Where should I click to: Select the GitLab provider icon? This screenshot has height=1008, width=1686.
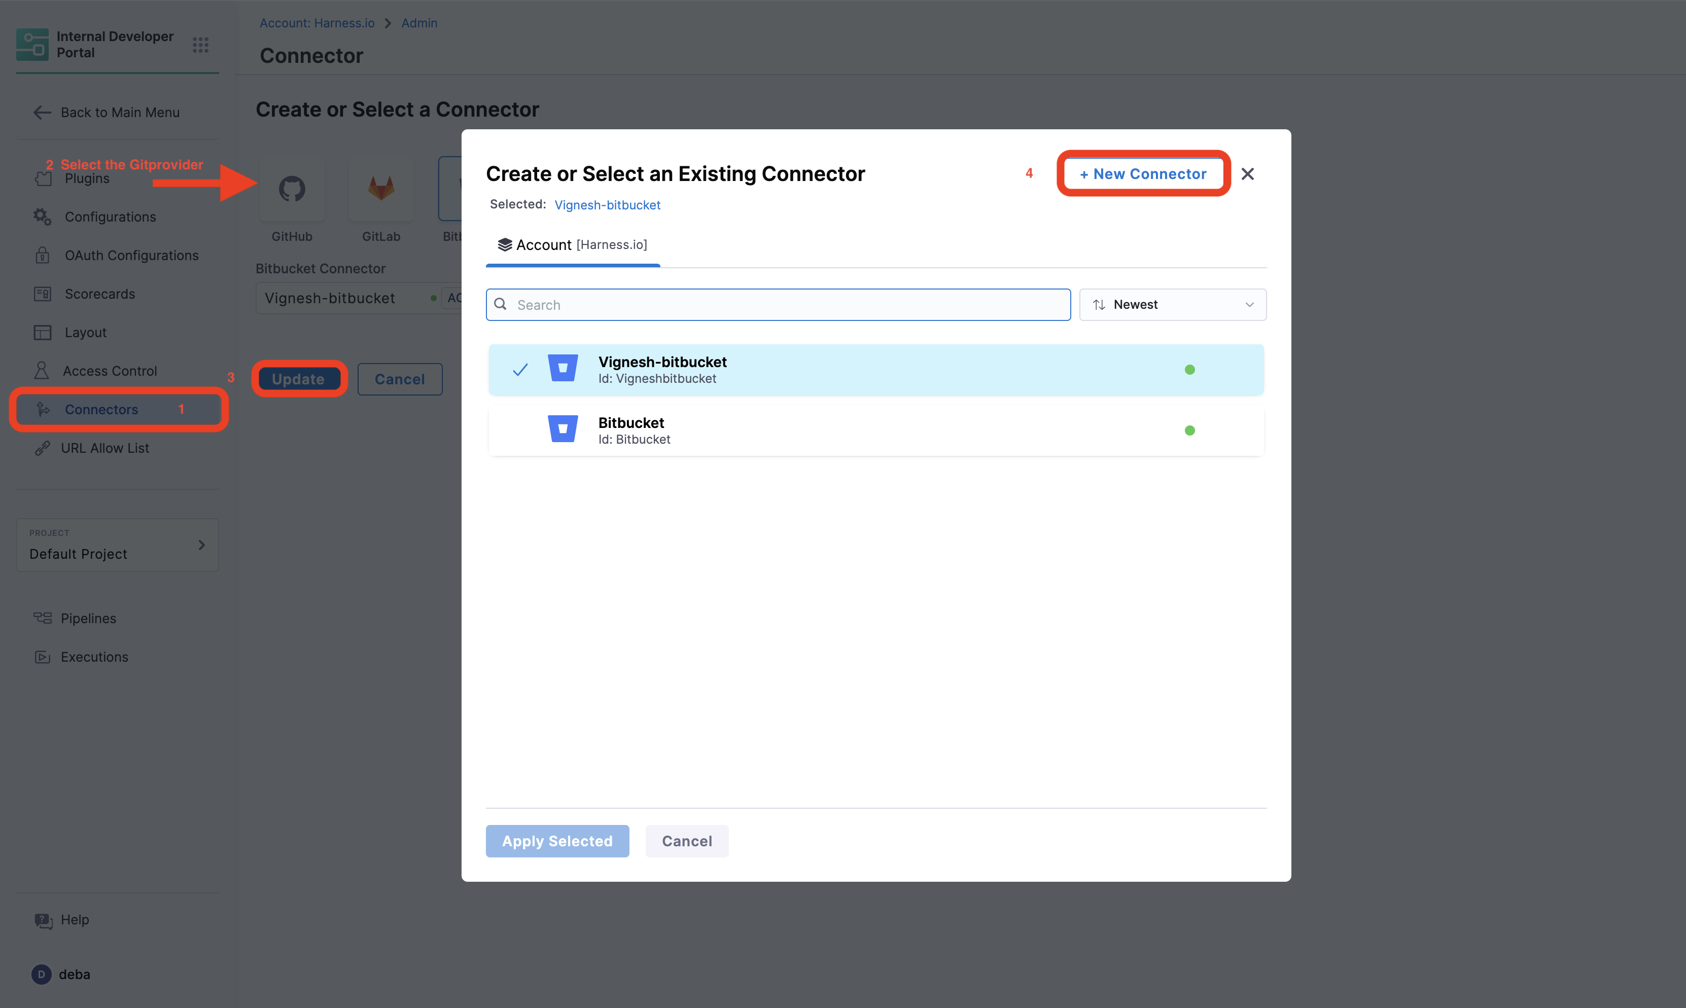pos(380,189)
